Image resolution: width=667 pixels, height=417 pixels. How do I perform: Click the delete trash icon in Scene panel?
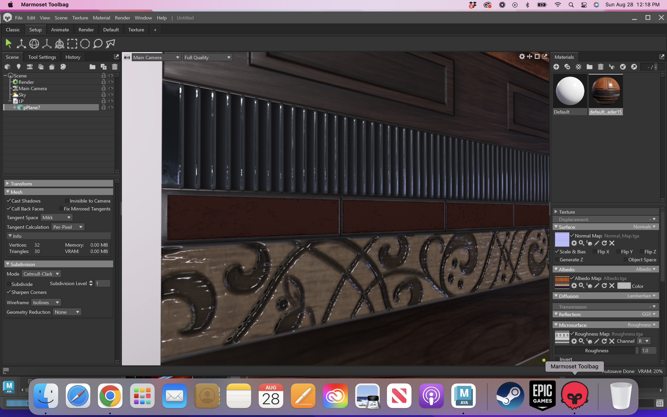(x=115, y=67)
